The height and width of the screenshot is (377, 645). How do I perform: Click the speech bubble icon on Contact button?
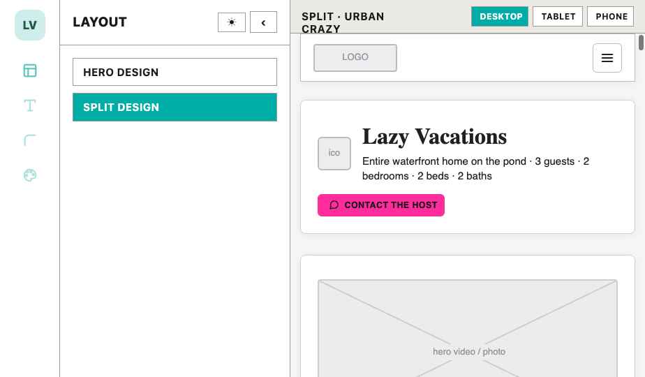click(x=334, y=205)
